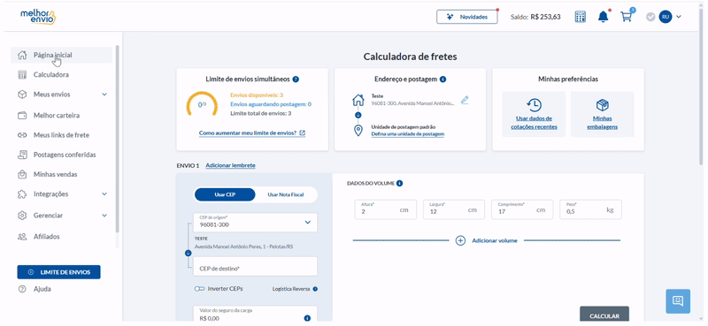Click the Largura input field
Image resolution: width=708 pixels, height=326 pixels.
(x=454, y=209)
